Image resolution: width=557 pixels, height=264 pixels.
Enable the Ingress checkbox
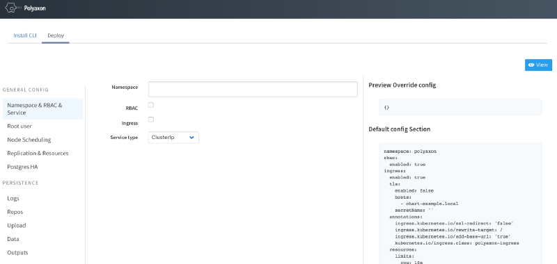tap(151, 119)
